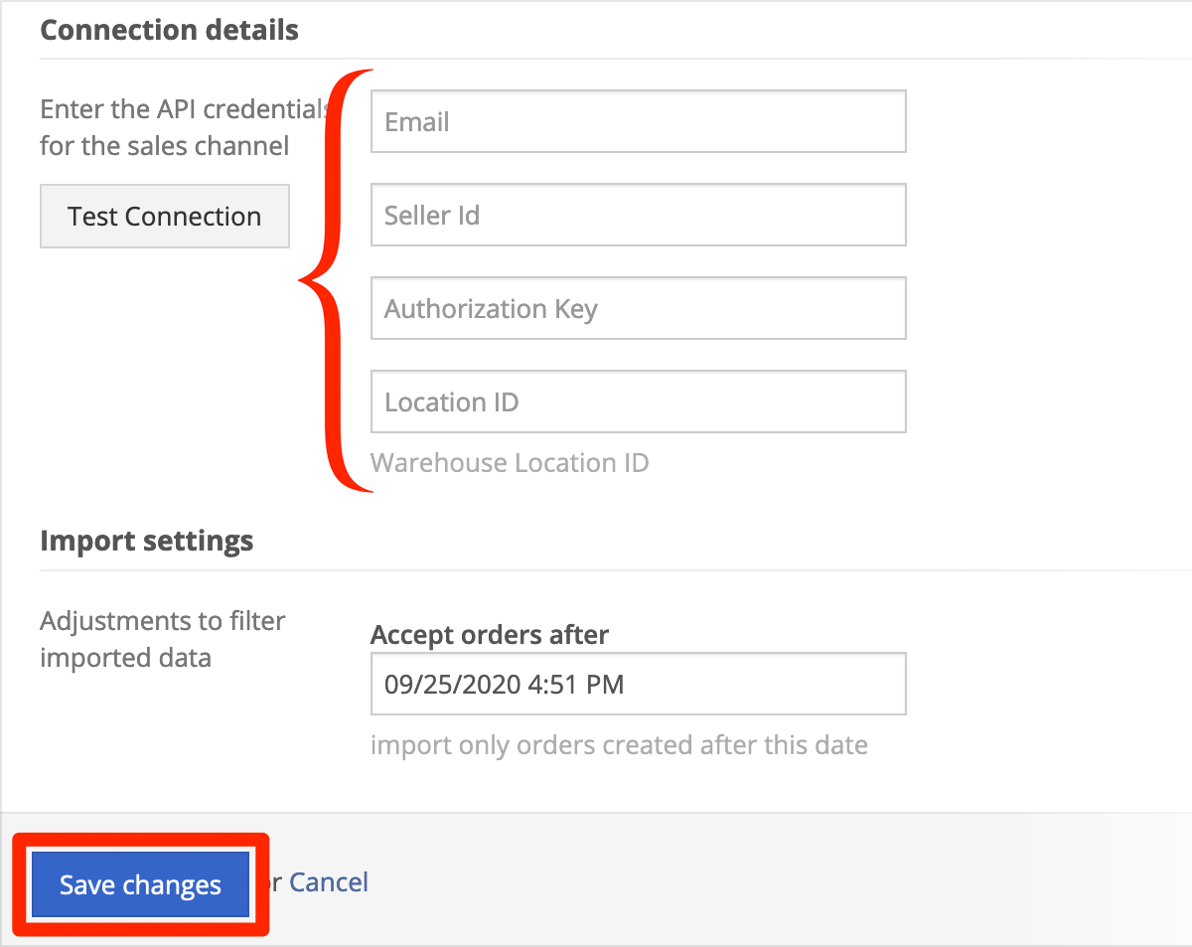Screen dimensions: 1192x947
Task: Click 'Enter the API credentials' description text
Action: point(183,127)
